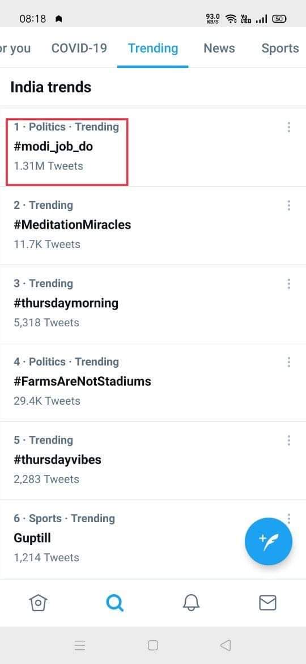The width and height of the screenshot is (306, 664).
Task: Switch to the Sports tab
Action: pyautogui.click(x=280, y=48)
